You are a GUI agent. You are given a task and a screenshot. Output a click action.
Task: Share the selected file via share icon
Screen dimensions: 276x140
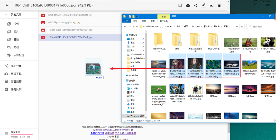point(196,5)
